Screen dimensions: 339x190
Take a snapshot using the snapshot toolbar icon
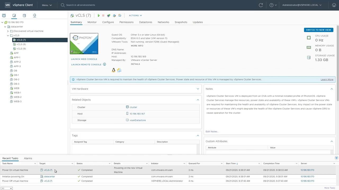(x=114, y=15)
